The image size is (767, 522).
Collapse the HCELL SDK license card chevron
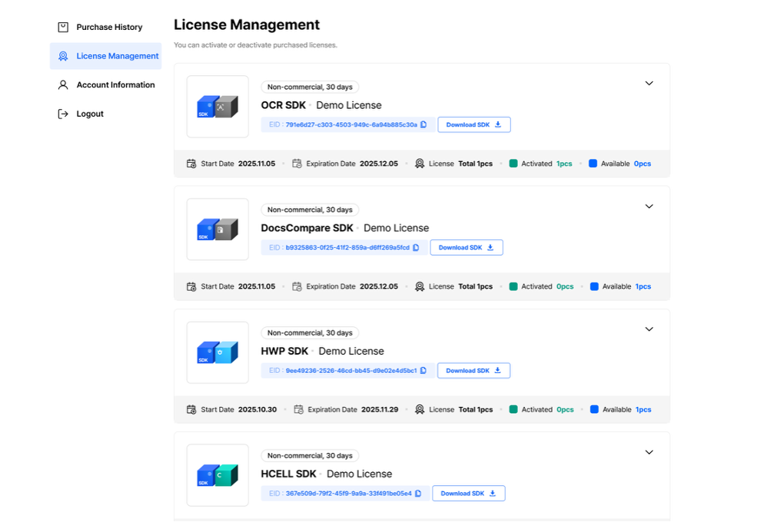point(649,452)
